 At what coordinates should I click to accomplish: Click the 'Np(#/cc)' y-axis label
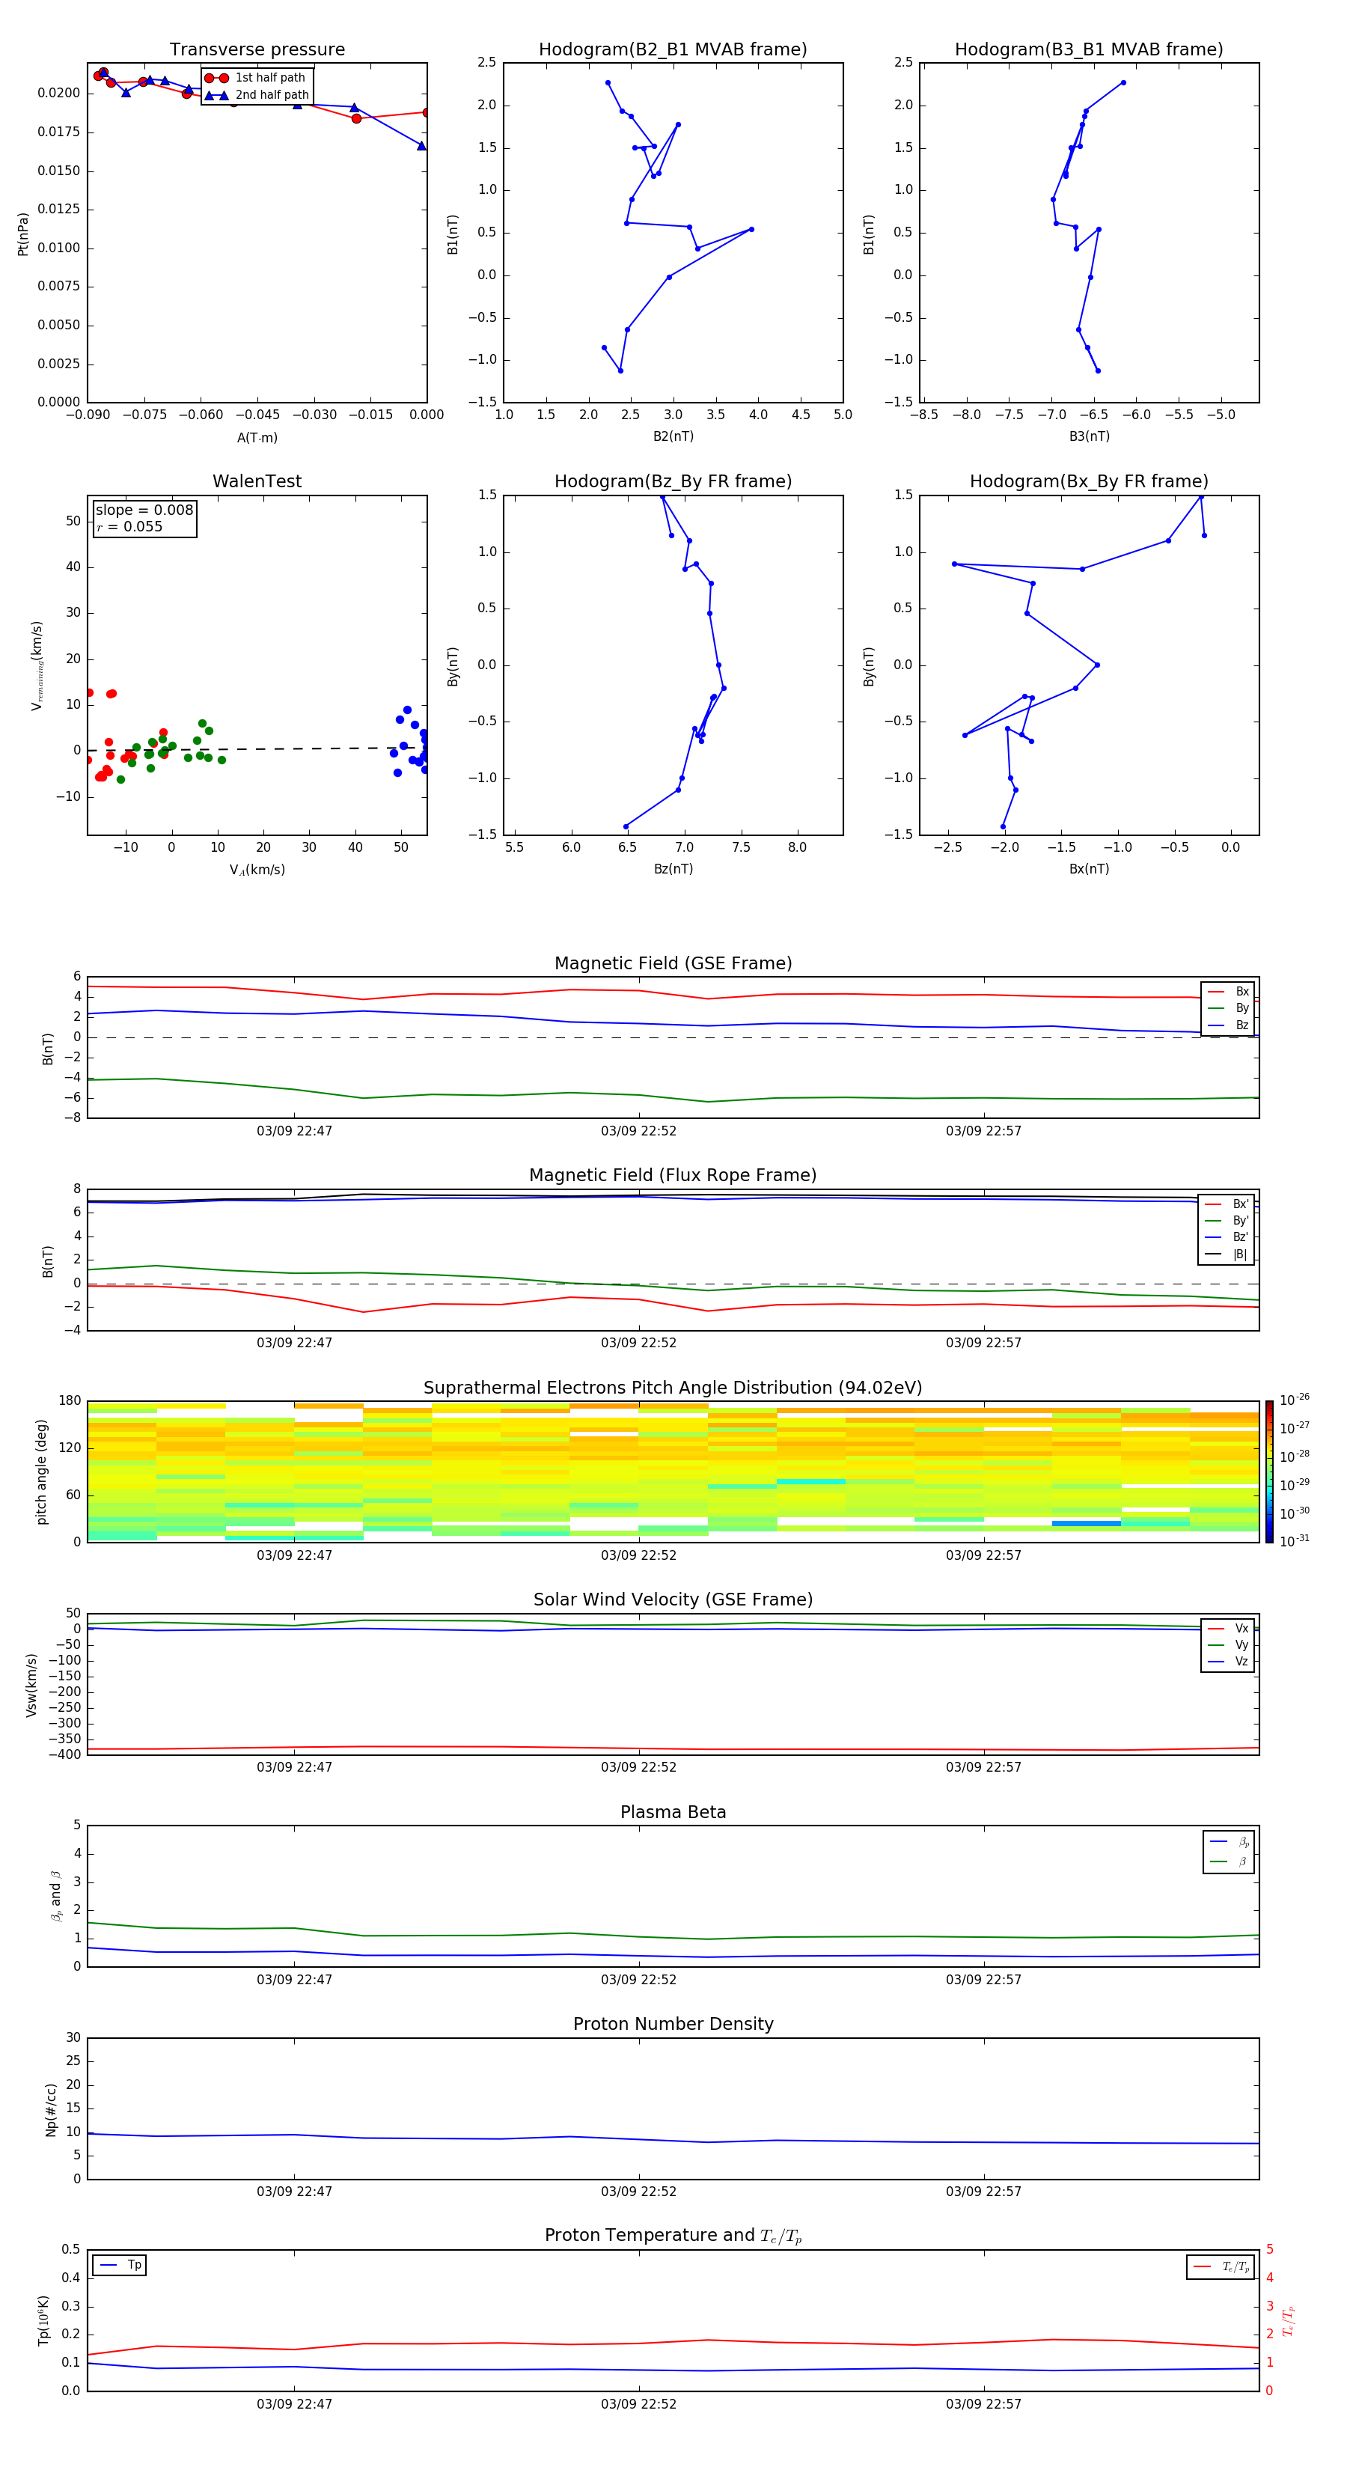(x=51, y=2109)
